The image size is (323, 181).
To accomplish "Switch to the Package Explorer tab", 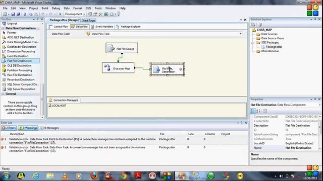I will [x=128, y=27].
